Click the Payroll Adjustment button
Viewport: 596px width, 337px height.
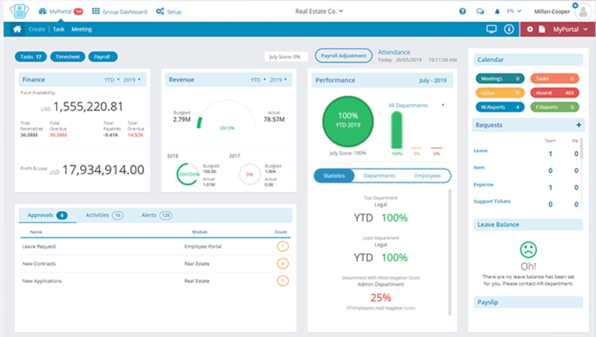tap(344, 56)
